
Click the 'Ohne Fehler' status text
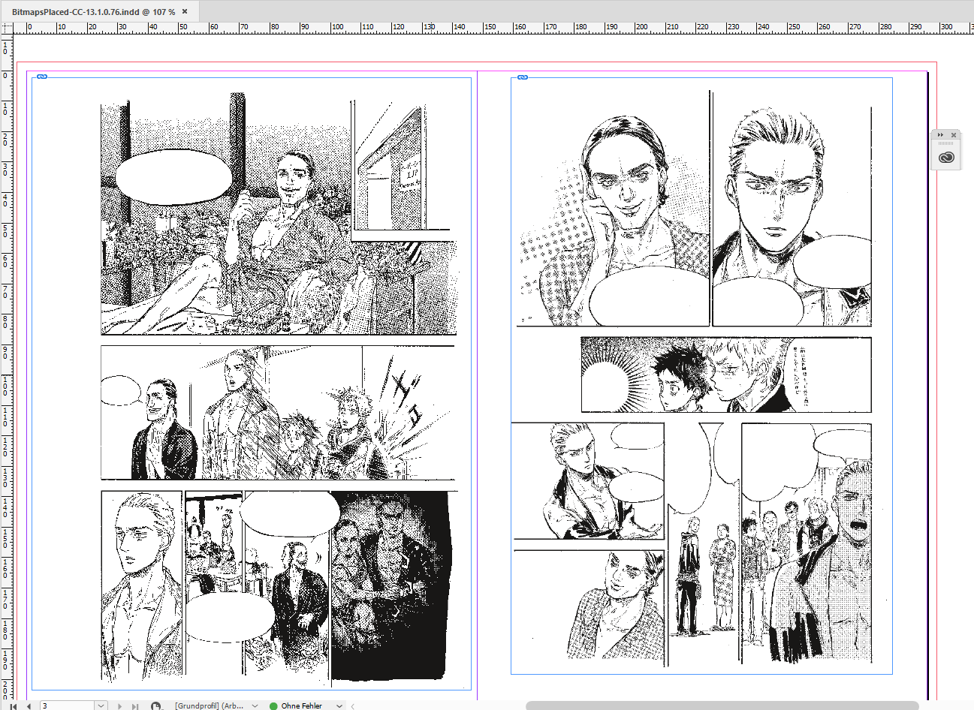pos(302,705)
